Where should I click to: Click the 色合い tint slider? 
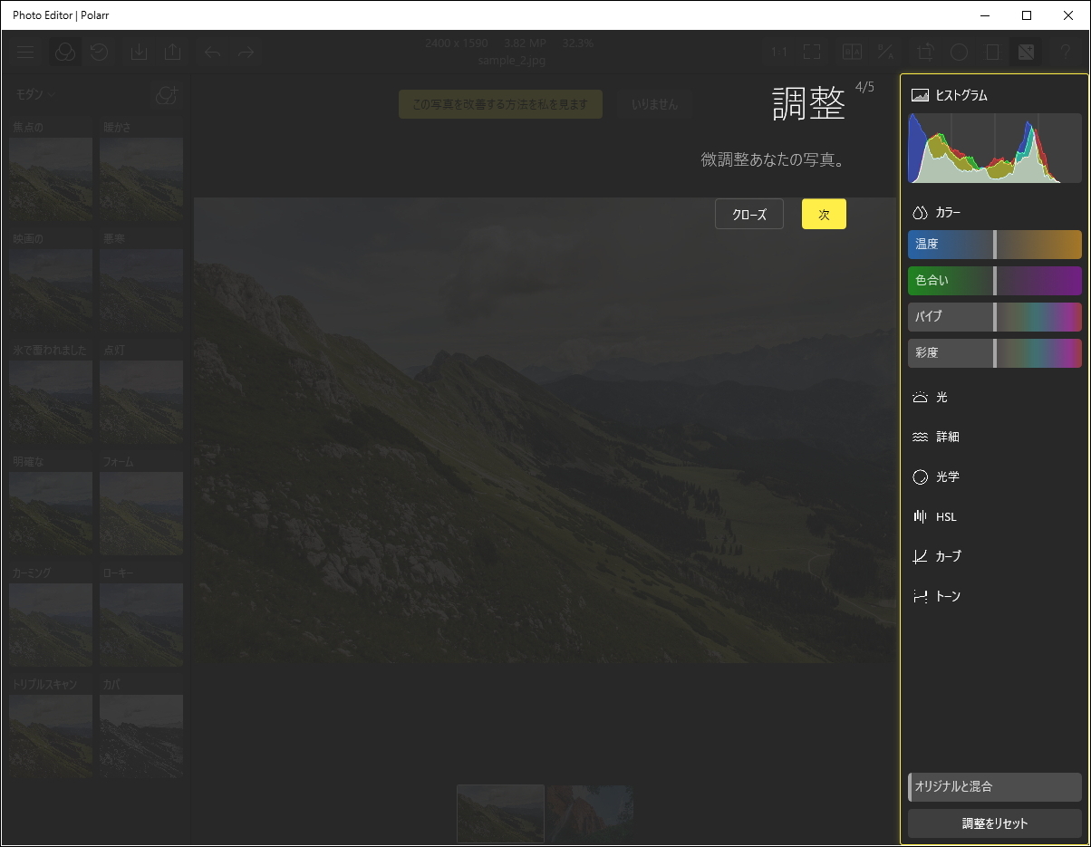click(x=995, y=281)
